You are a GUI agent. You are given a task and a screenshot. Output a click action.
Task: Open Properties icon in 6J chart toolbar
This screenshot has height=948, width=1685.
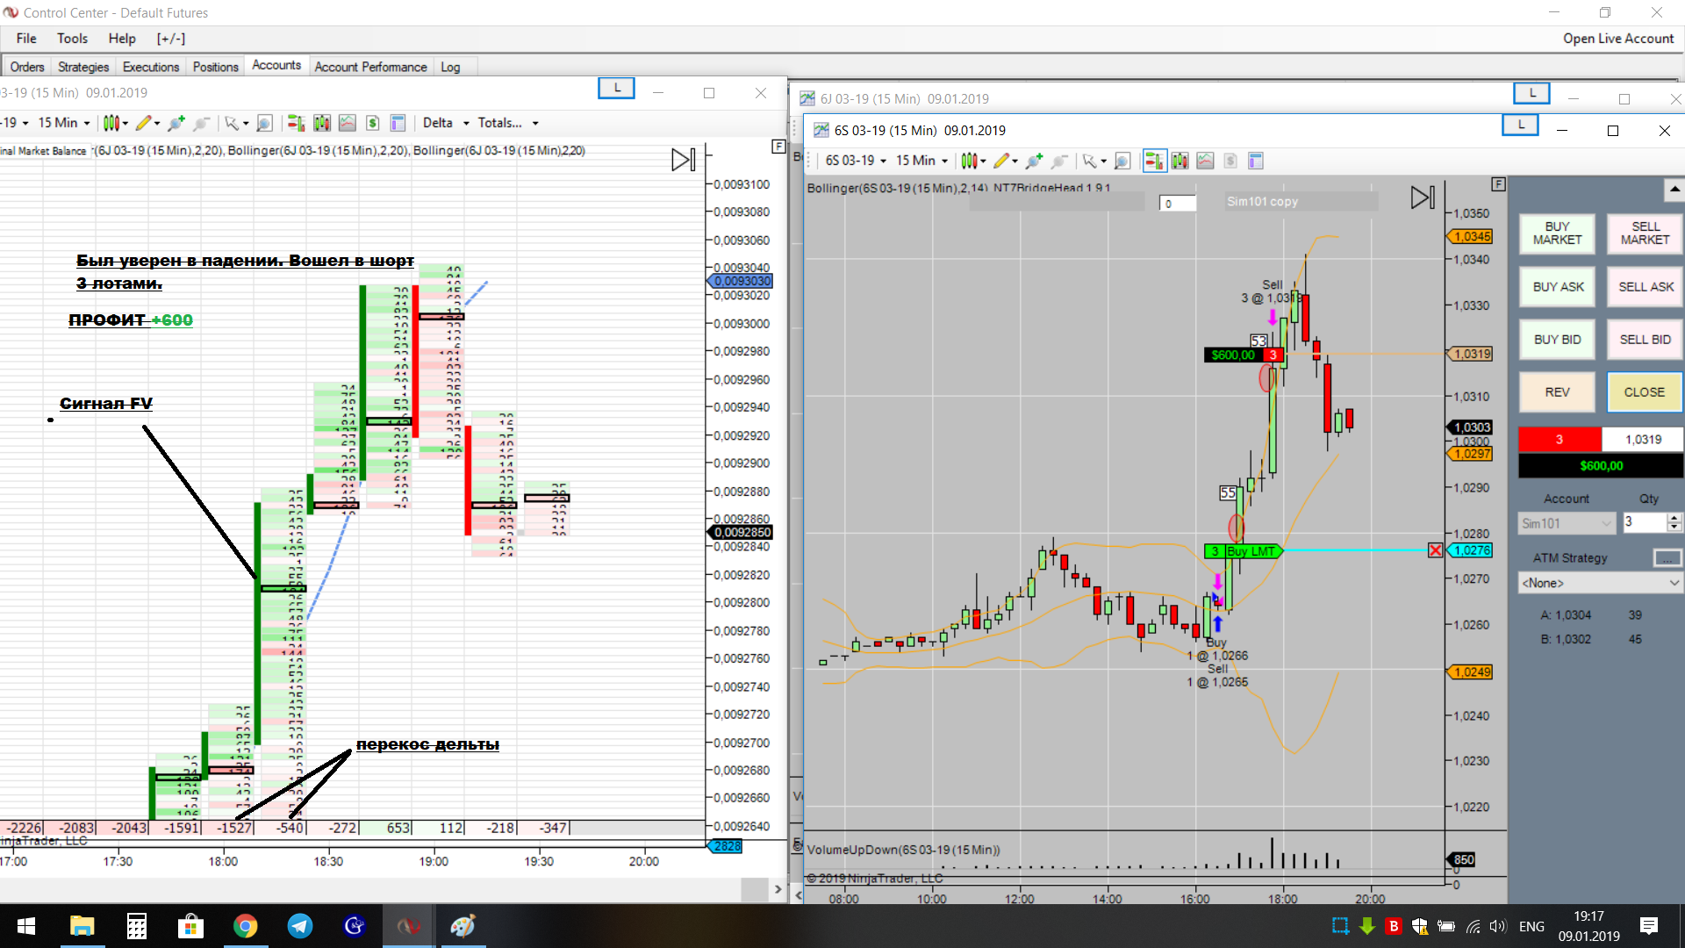pos(398,123)
